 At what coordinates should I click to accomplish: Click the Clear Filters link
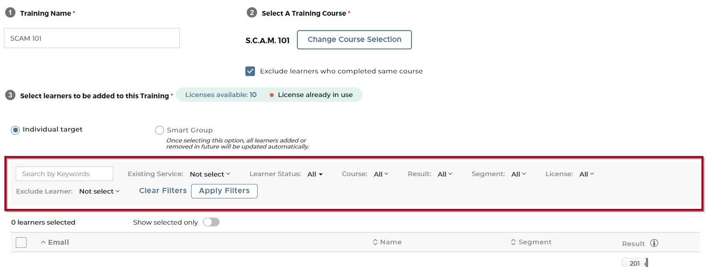pos(163,191)
